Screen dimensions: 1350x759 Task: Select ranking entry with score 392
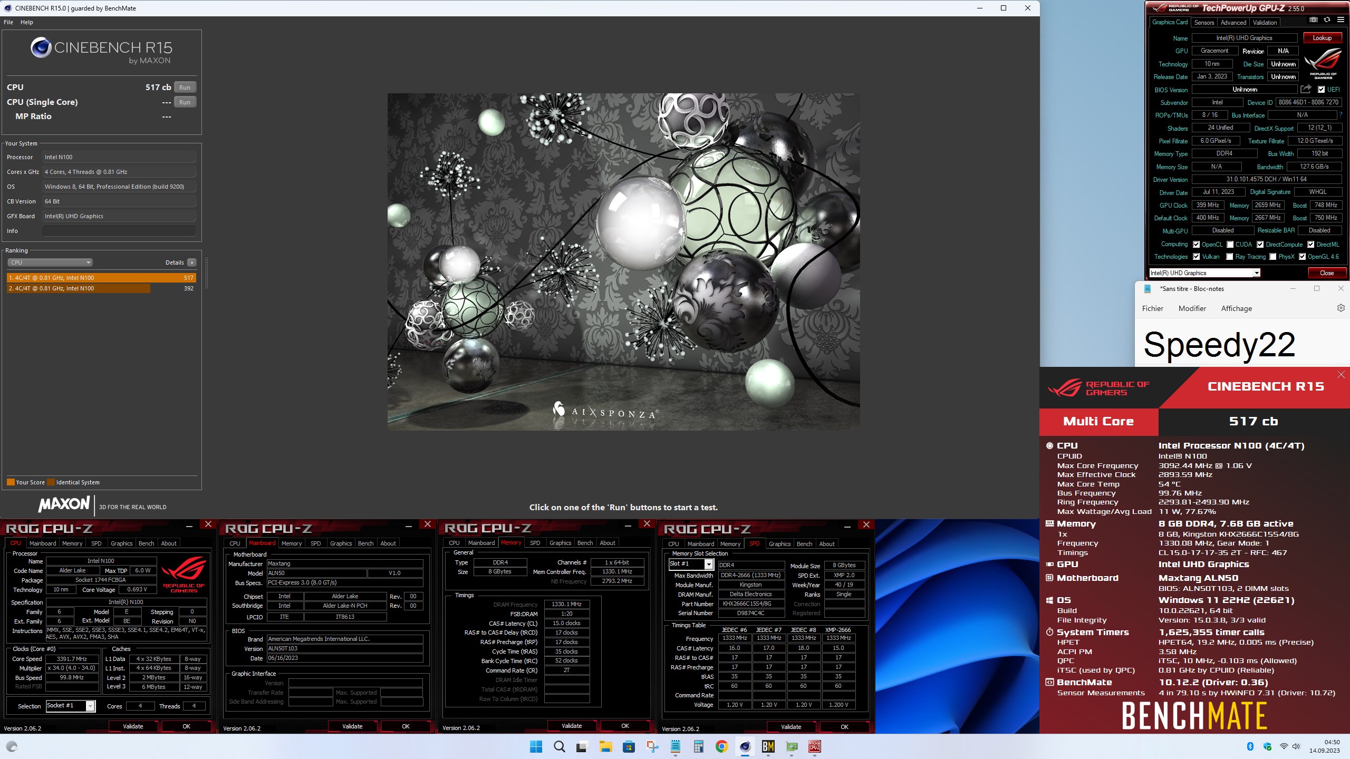coord(101,288)
